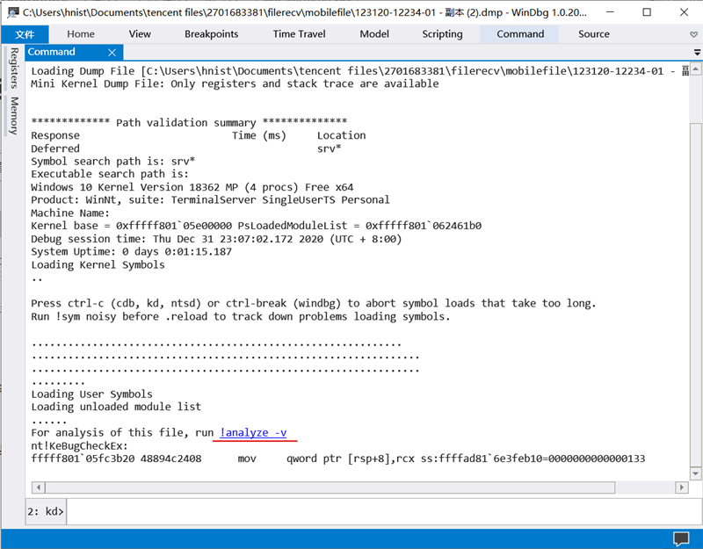Select the Breakpoints ribbon tab
This screenshot has height=549, width=703.
[211, 34]
